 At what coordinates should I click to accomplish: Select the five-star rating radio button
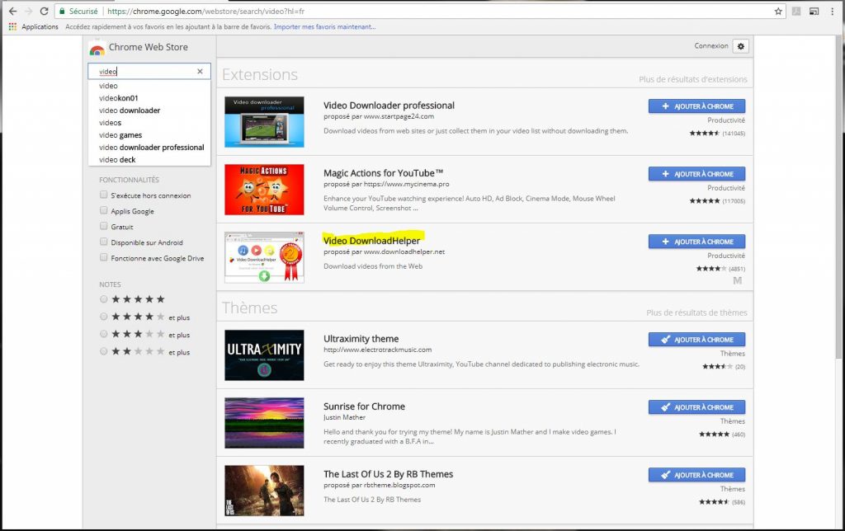(x=104, y=299)
